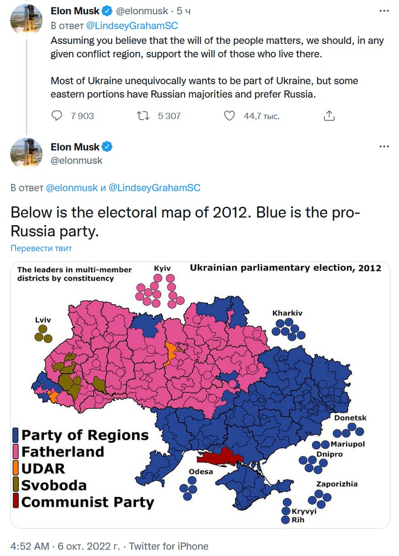
Task: Open the 2012 electoral map image
Action: click(x=199, y=393)
